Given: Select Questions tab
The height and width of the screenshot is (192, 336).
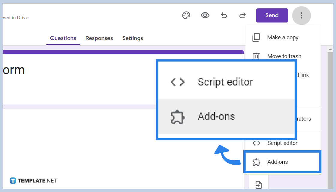Looking at the screenshot, I should tap(63, 38).
